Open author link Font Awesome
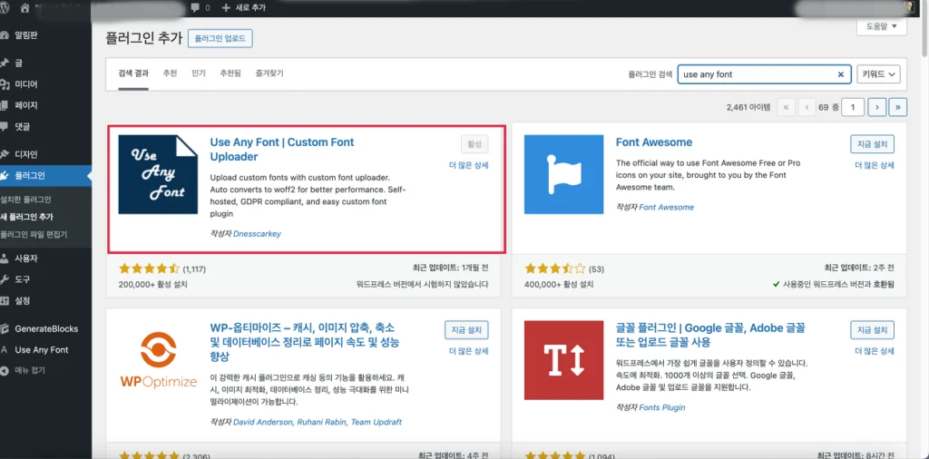 667,208
